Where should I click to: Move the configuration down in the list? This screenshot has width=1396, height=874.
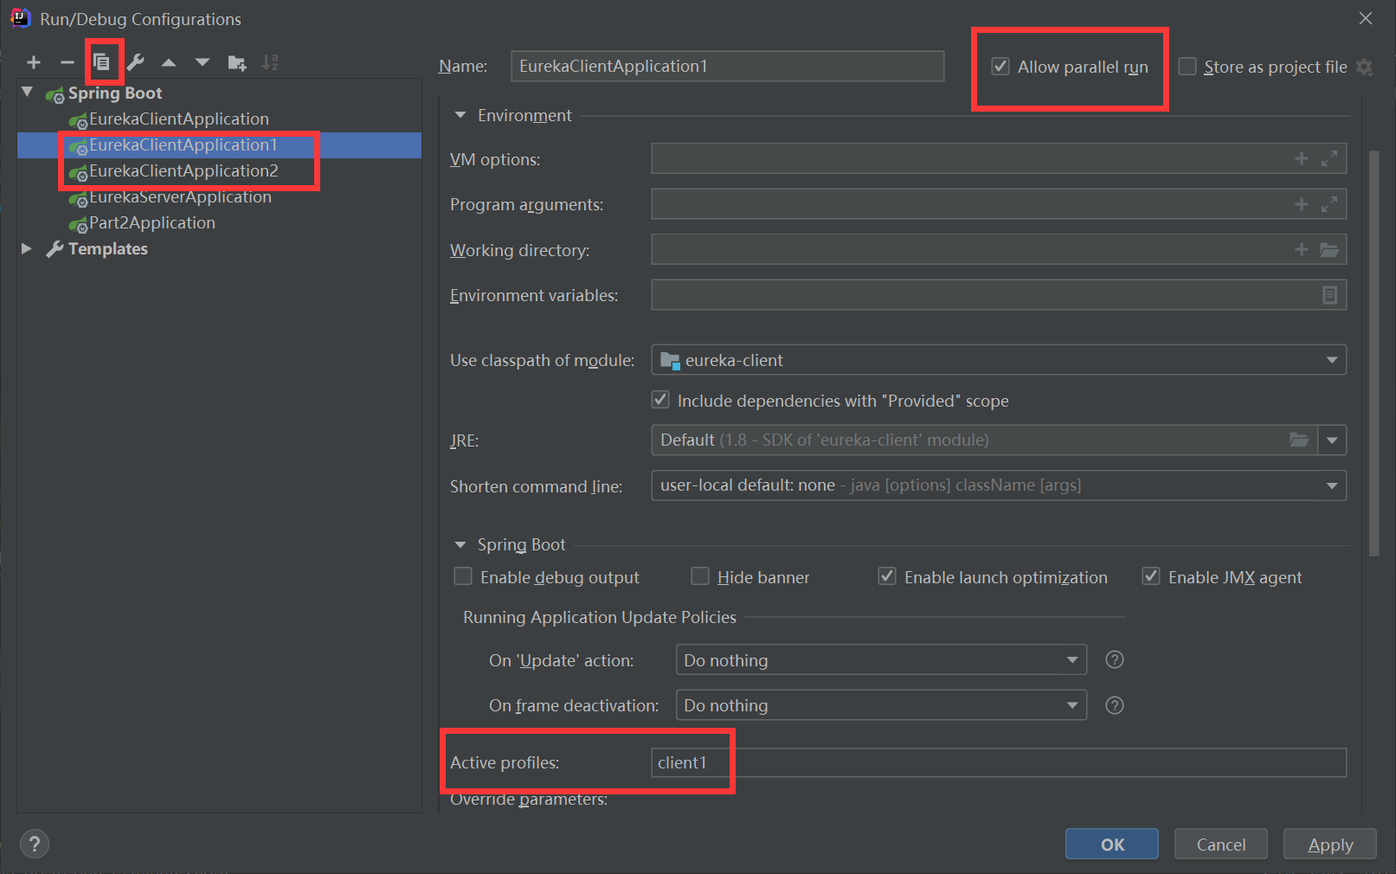click(203, 62)
